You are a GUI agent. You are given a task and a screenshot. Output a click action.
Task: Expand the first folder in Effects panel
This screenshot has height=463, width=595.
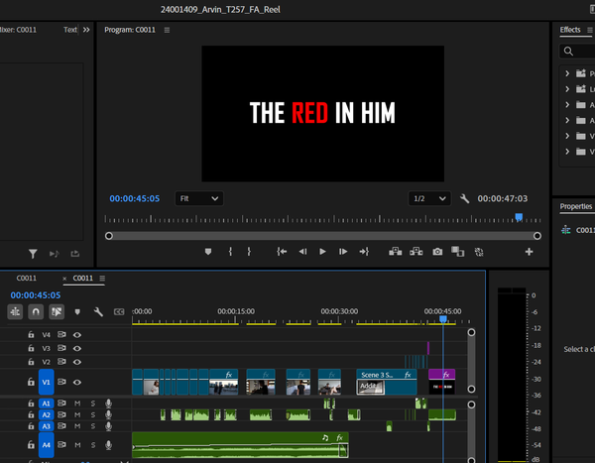point(567,73)
